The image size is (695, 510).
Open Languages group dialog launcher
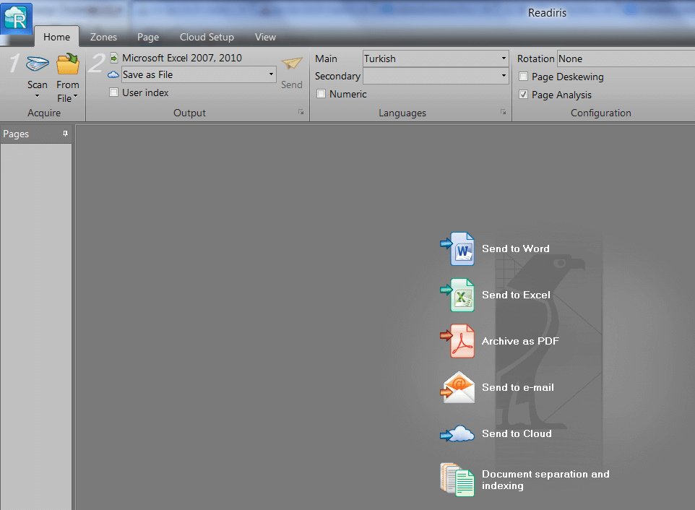[503, 112]
